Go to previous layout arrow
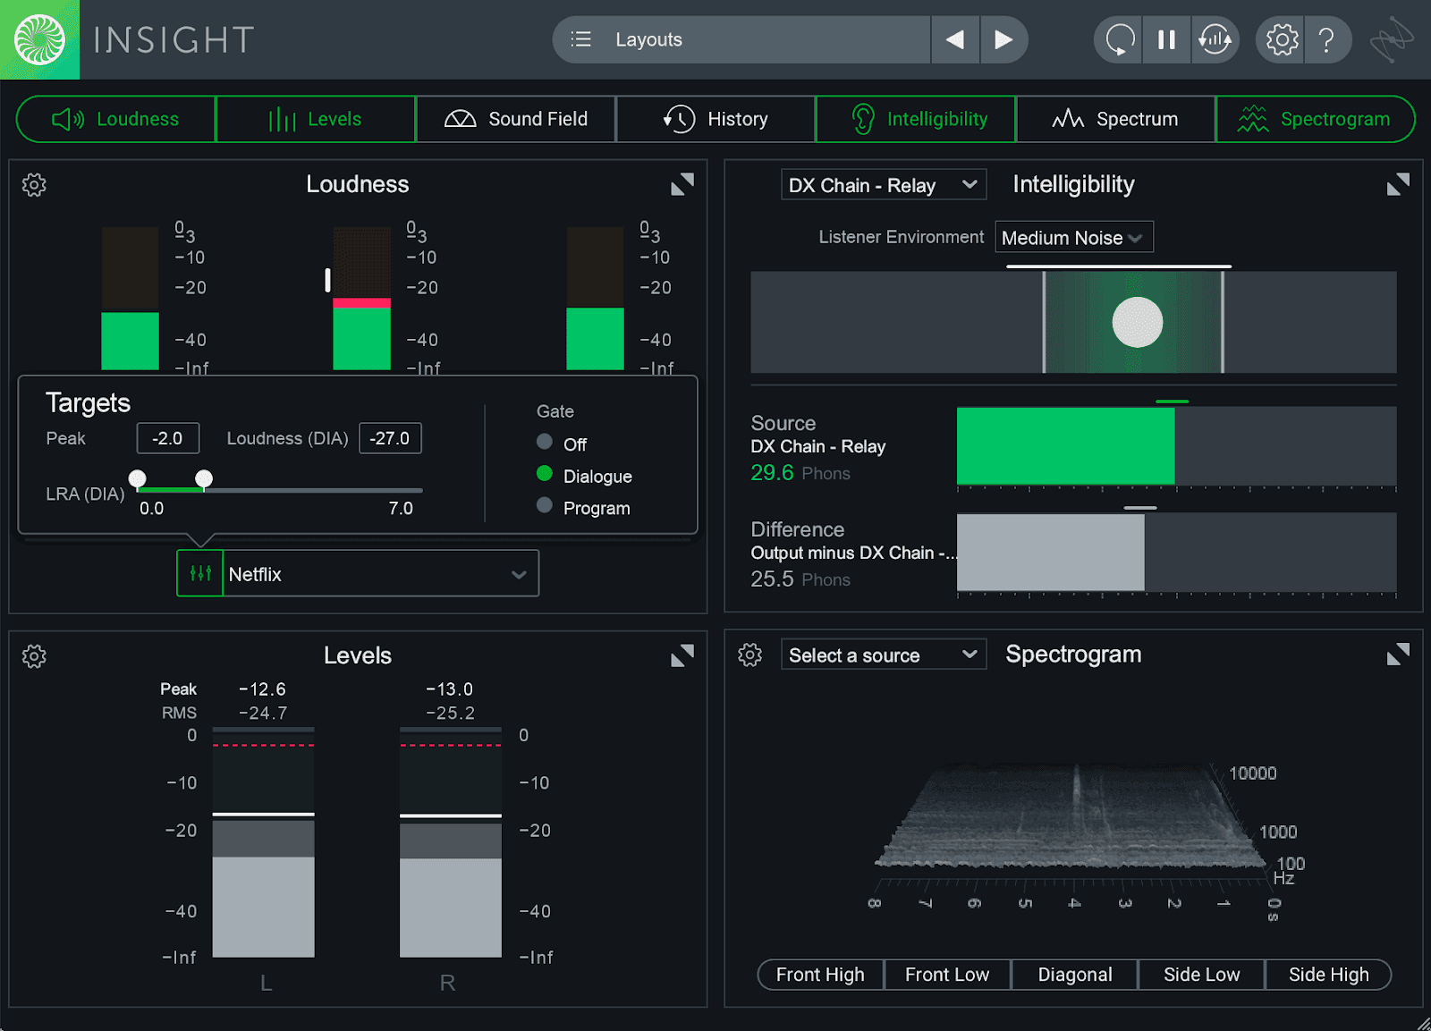The height and width of the screenshot is (1031, 1431). 955,39
